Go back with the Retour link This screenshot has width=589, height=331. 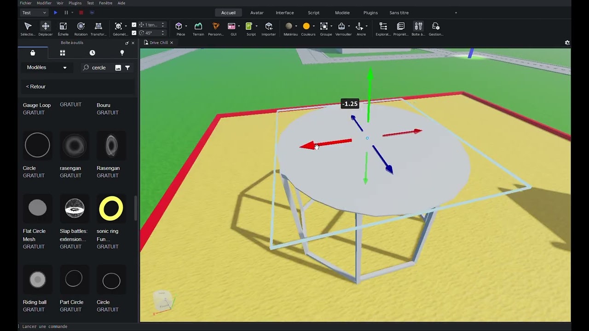35,86
